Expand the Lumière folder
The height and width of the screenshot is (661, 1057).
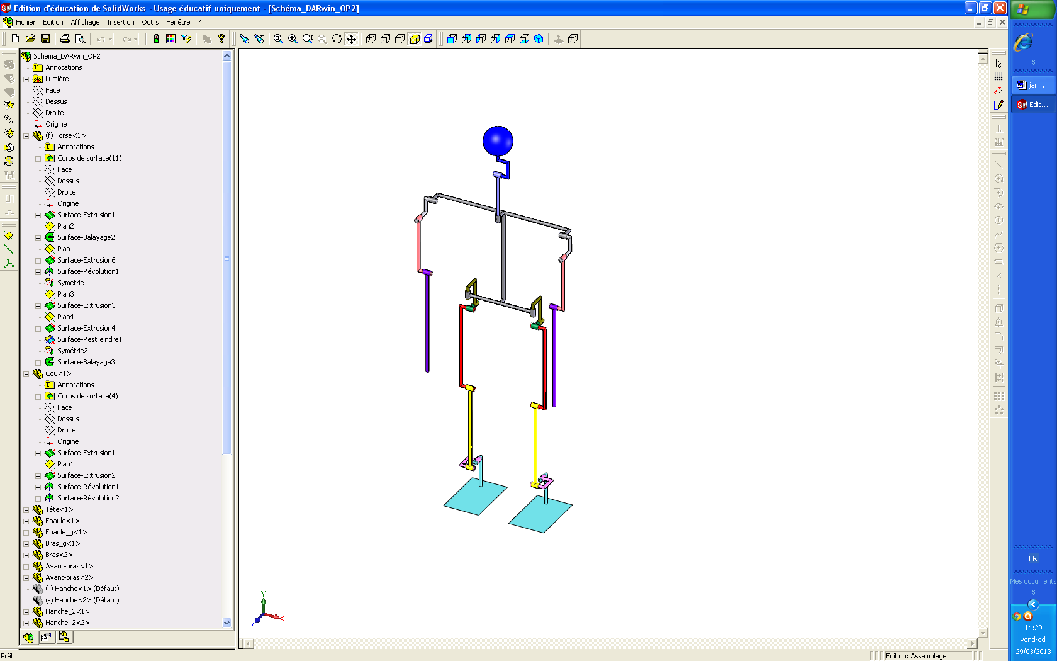(x=26, y=79)
